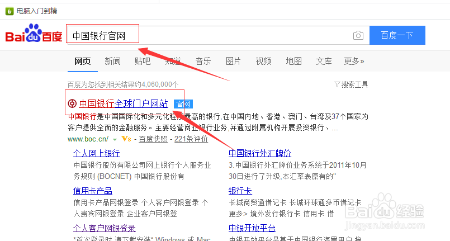
Task: Click the 官网 official badge
Action: 183,104
